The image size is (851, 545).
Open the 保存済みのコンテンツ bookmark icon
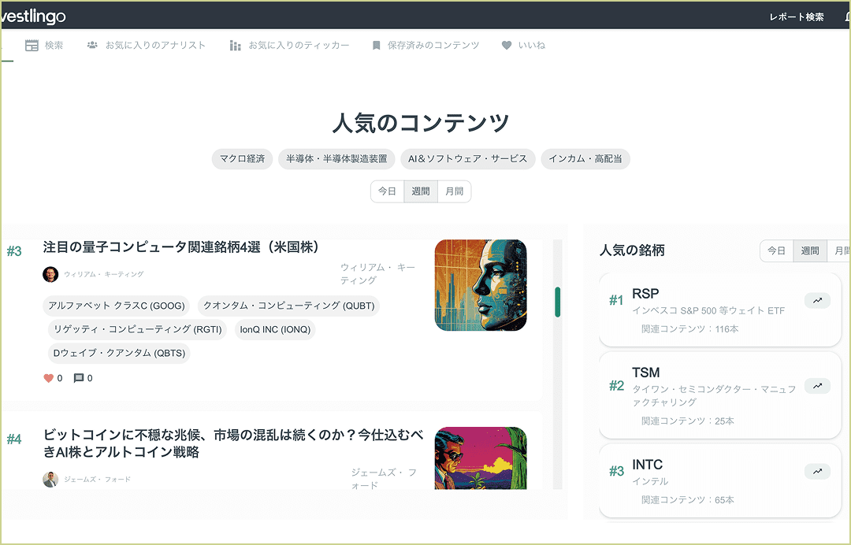[x=376, y=45]
